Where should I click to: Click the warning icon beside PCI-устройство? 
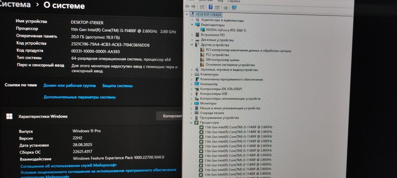tap(202, 55)
